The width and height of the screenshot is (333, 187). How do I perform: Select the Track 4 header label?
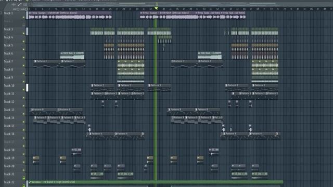click(x=8, y=37)
